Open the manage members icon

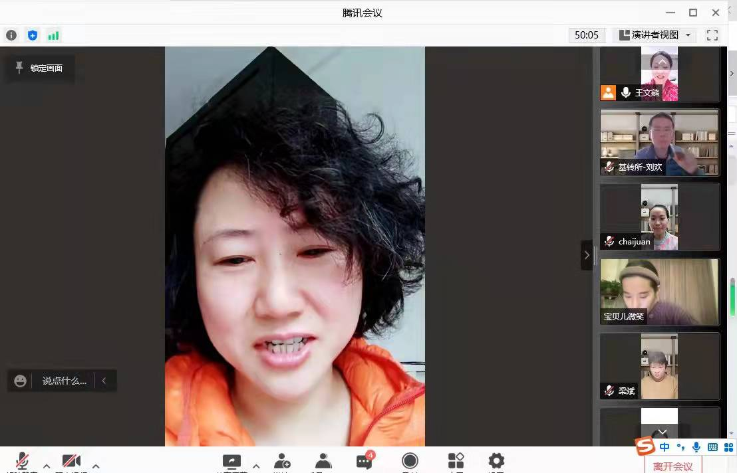[x=323, y=461]
